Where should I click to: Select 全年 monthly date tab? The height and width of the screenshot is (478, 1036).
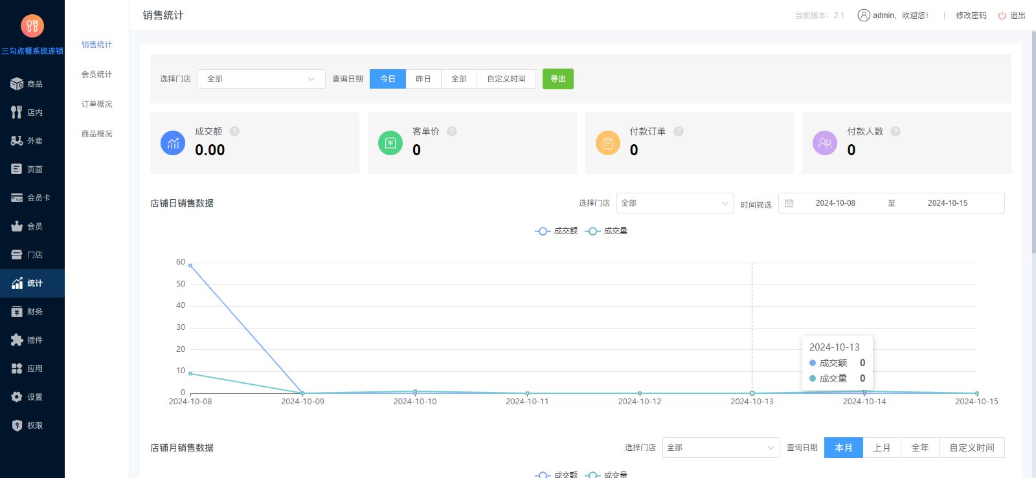point(920,448)
